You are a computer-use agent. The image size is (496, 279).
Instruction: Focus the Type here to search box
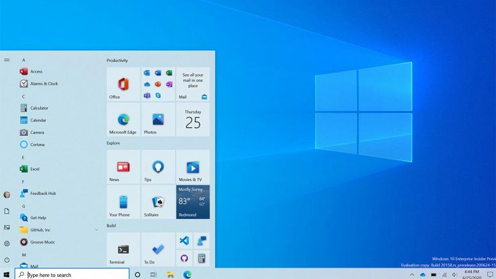coord(72,274)
